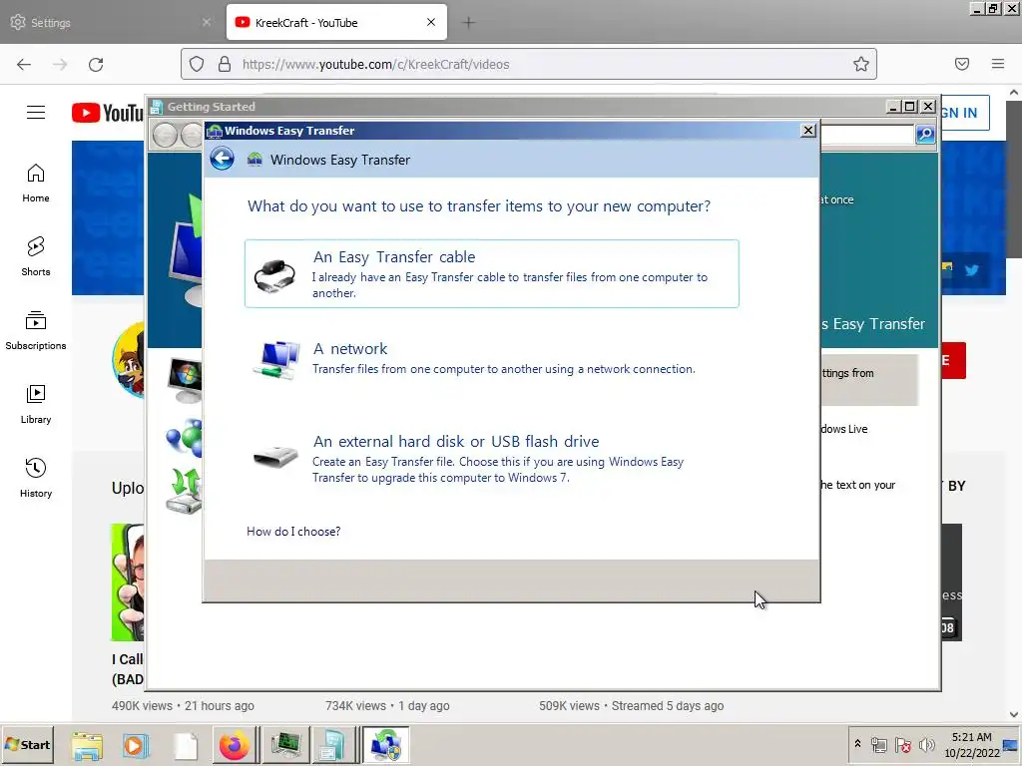This screenshot has width=1022, height=766.
Task: Open the YouTube hamburger guide menu
Action: coord(36,112)
